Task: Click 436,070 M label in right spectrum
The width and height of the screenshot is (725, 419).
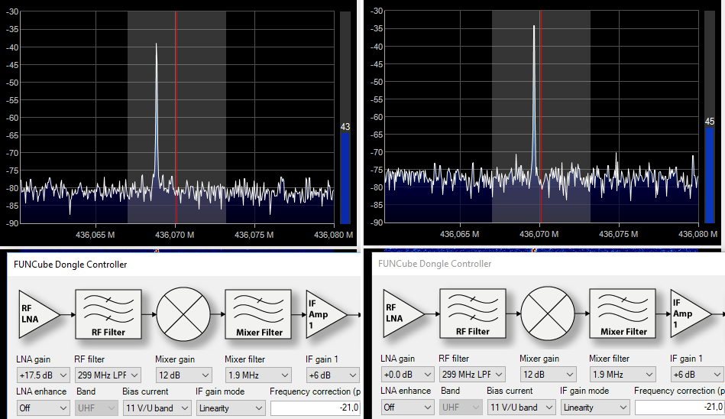Action: coord(539,234)
